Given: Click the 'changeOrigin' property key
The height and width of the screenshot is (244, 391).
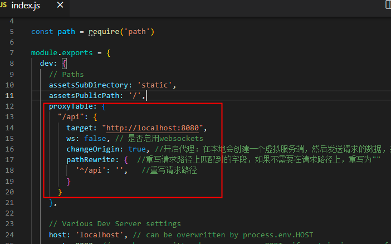Looking at the screenshot, I should tap(93, 149).
